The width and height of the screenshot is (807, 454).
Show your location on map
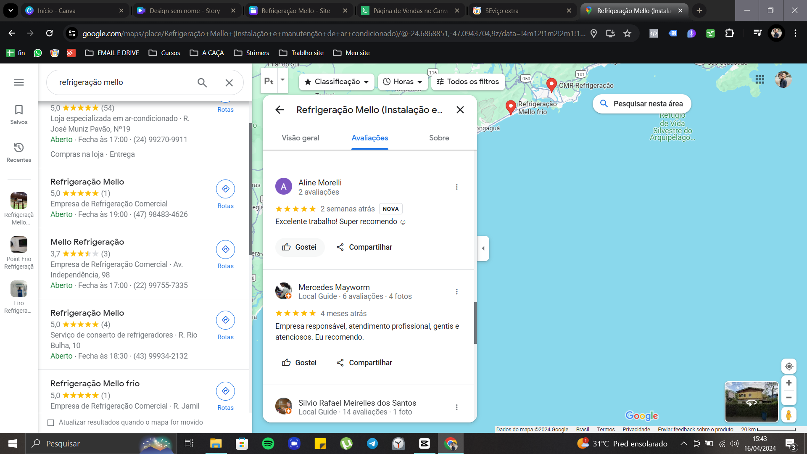[789, 367]
